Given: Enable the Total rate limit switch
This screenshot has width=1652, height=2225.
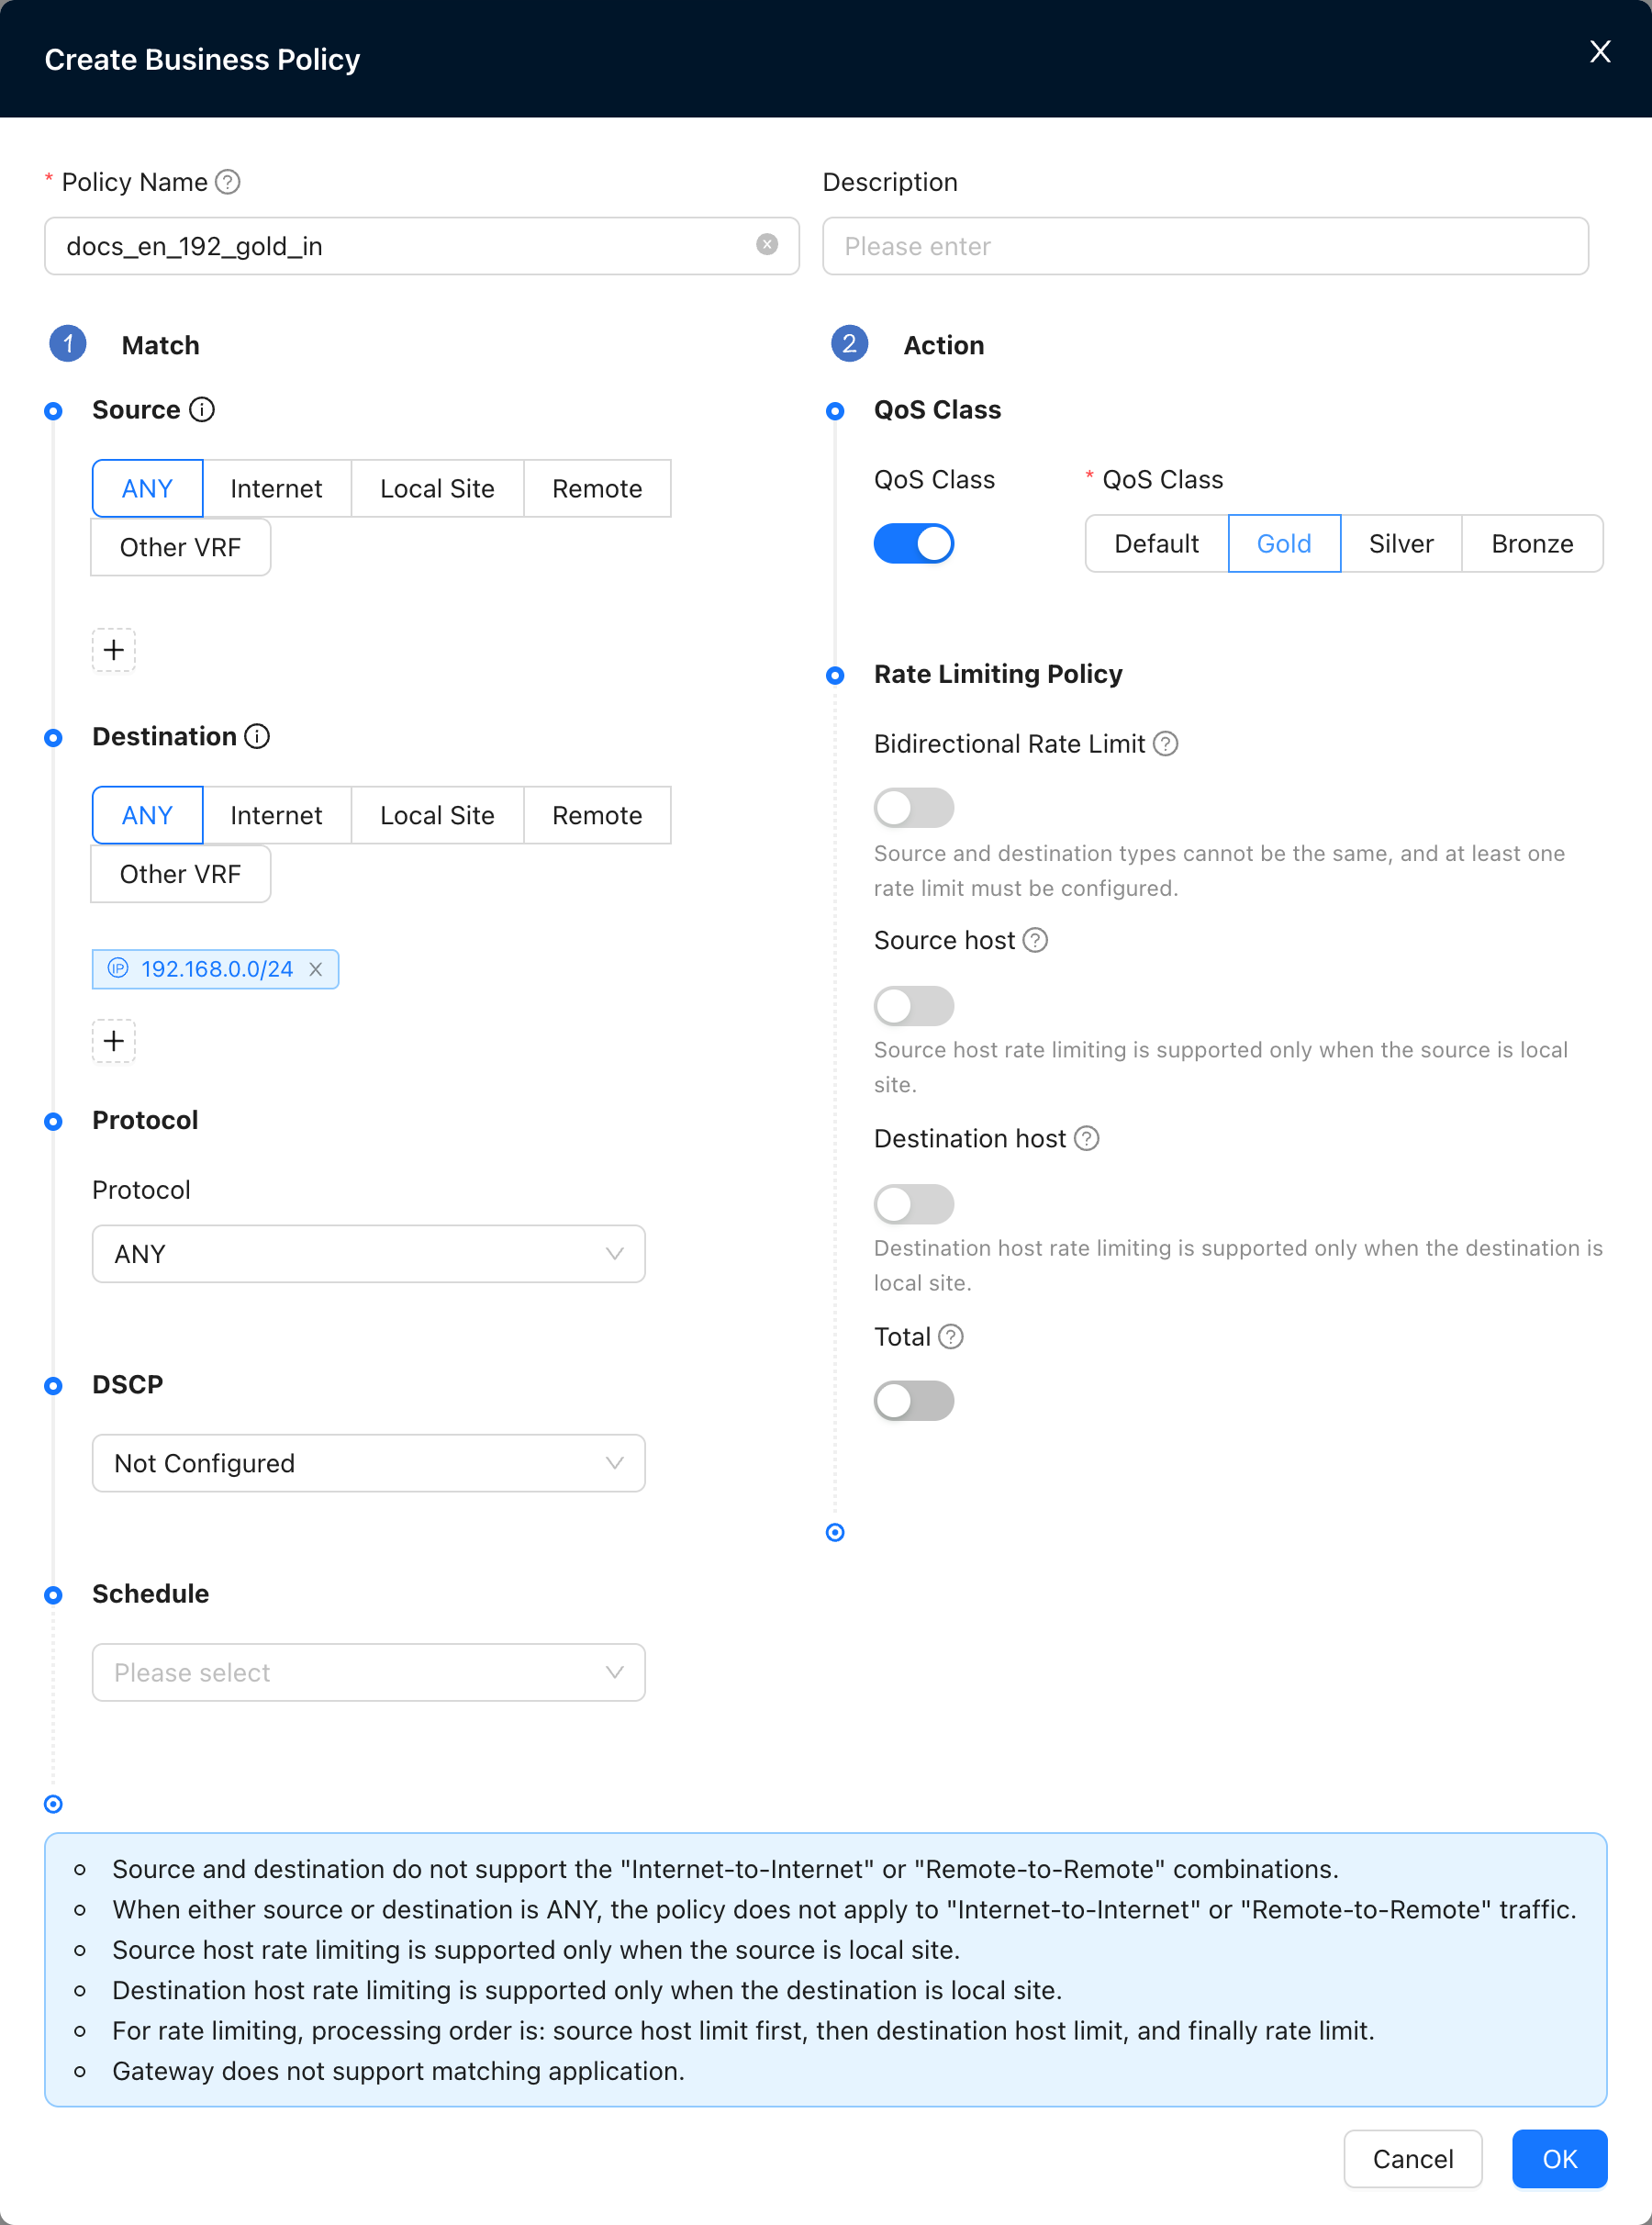Looking at the screenshot, I should (914, 1401).
